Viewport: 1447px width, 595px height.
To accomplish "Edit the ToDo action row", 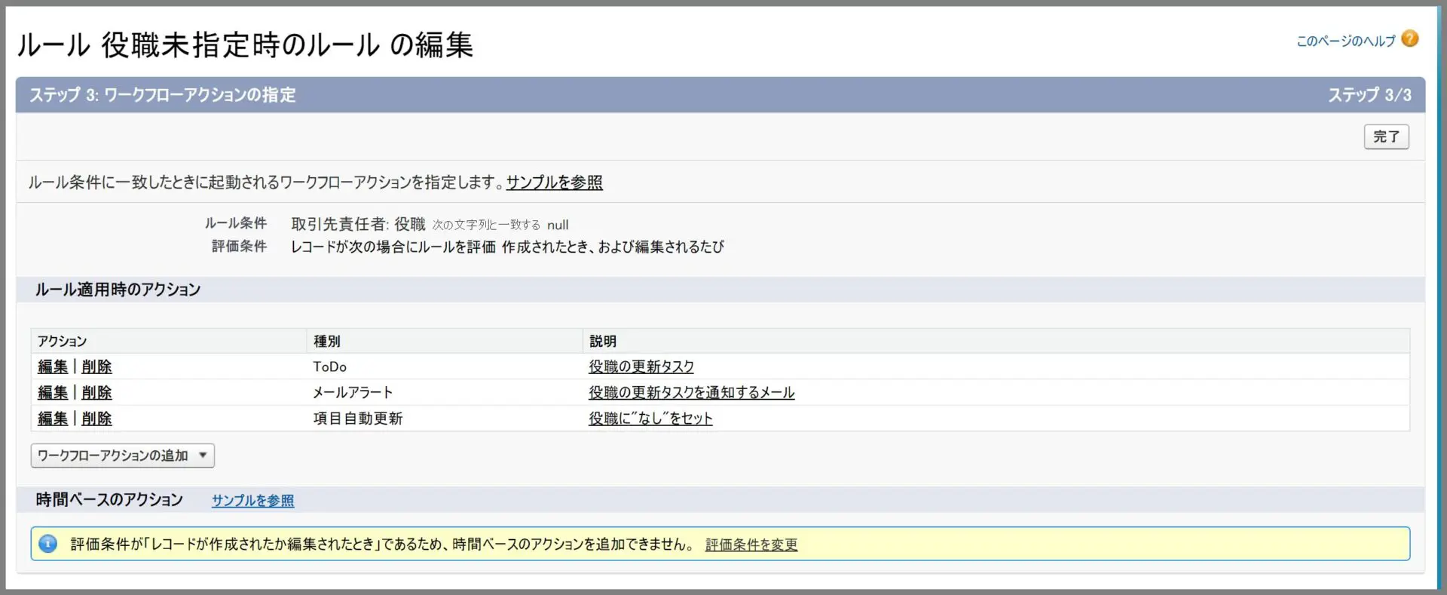I will click(x=53, y=367).
